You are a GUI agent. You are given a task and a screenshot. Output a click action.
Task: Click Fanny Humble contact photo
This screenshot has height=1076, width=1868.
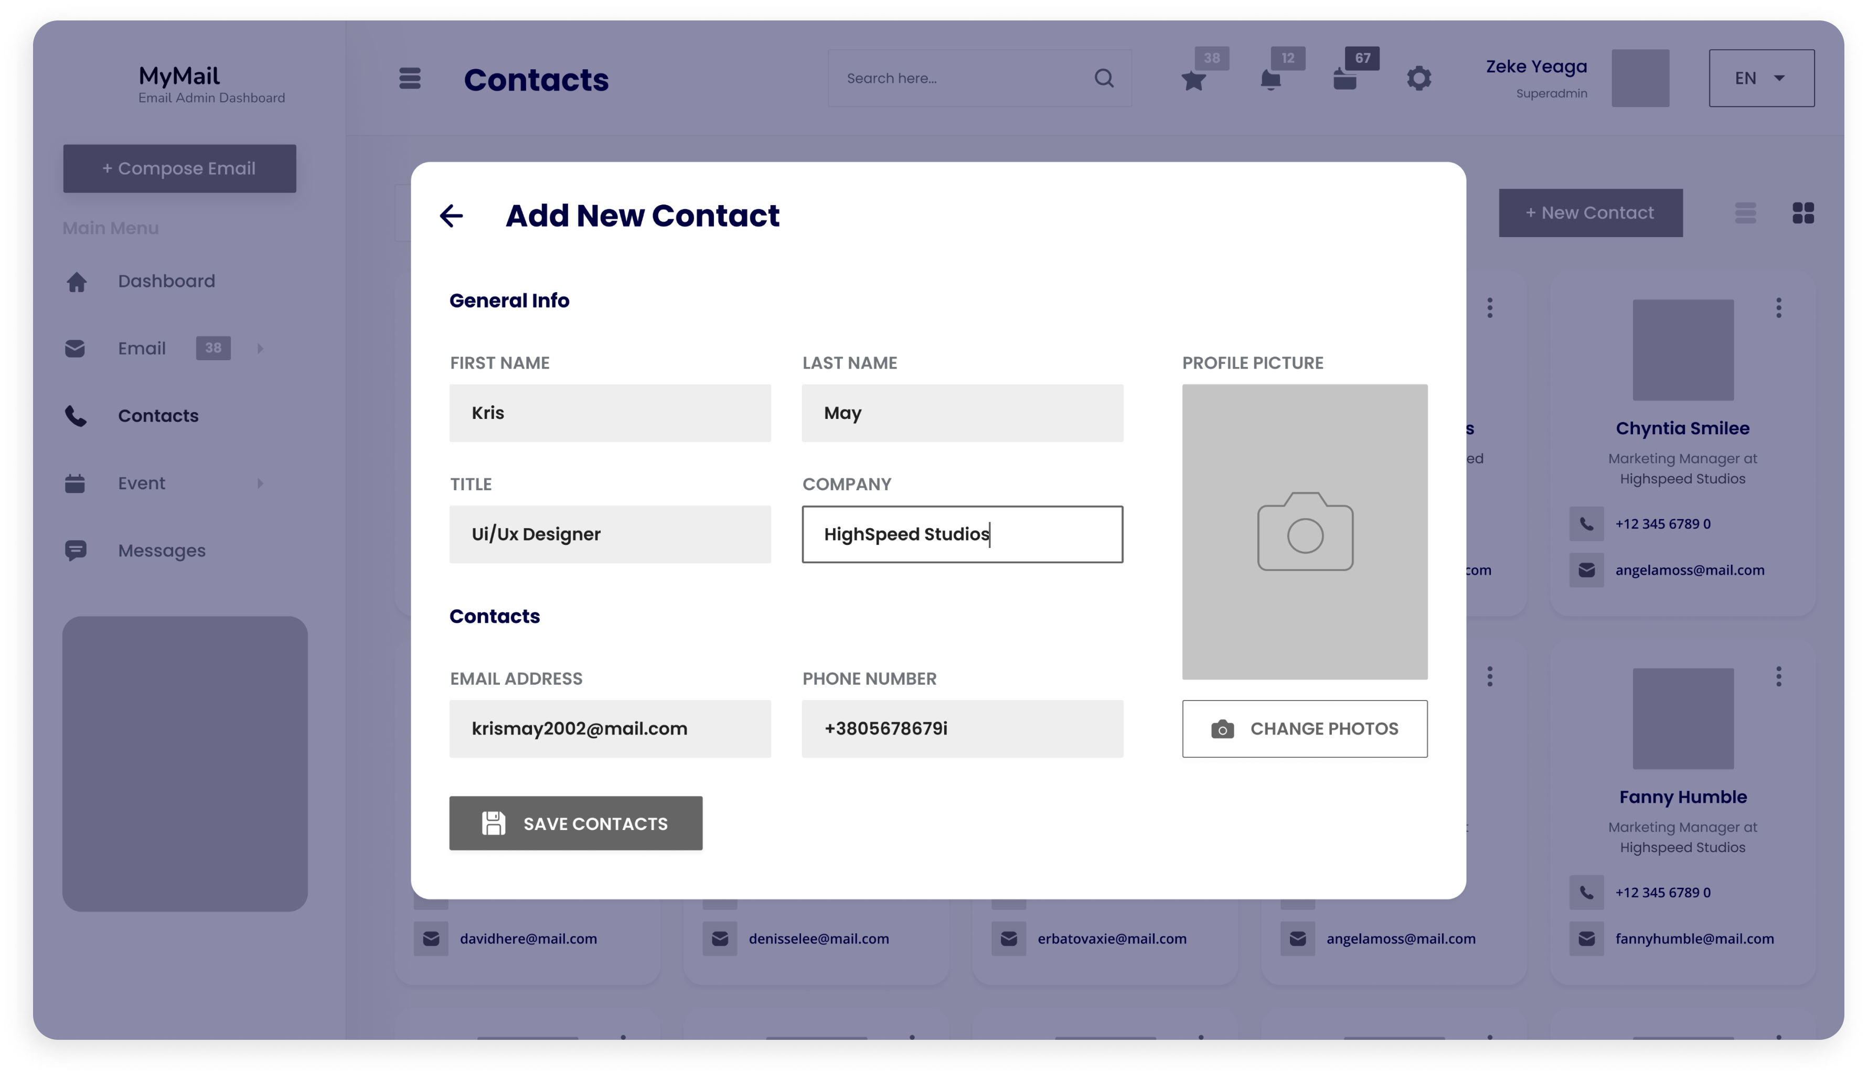(x=1682, y=718)
